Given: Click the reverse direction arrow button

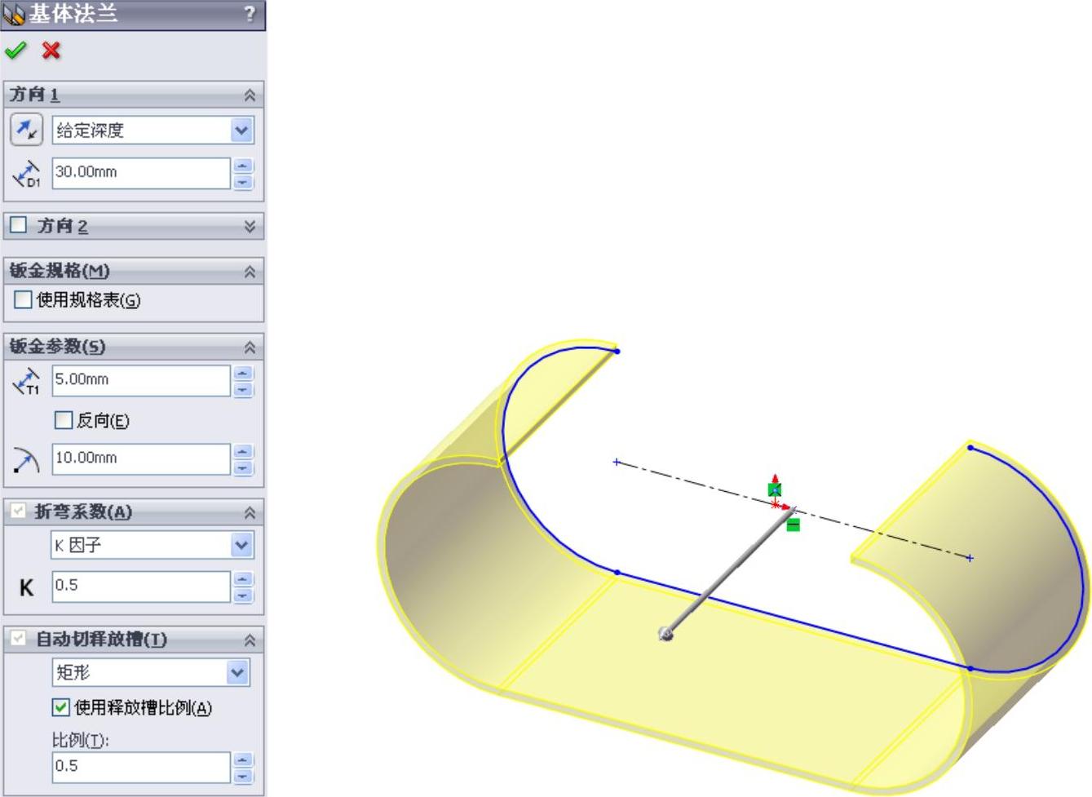Looking at the screenshot, I should click(27, 130).
